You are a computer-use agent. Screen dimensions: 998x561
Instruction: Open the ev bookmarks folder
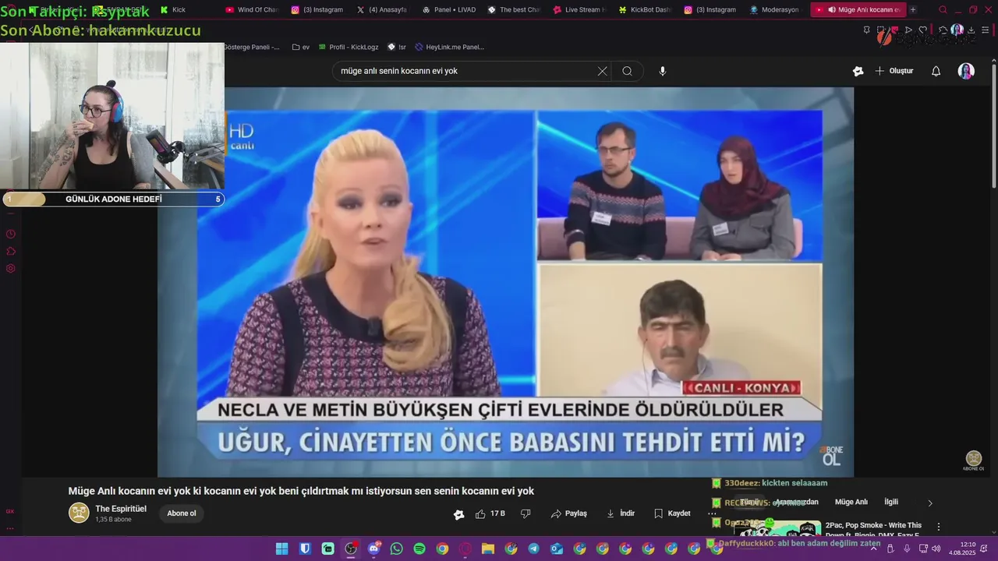(x=301, y=47)
